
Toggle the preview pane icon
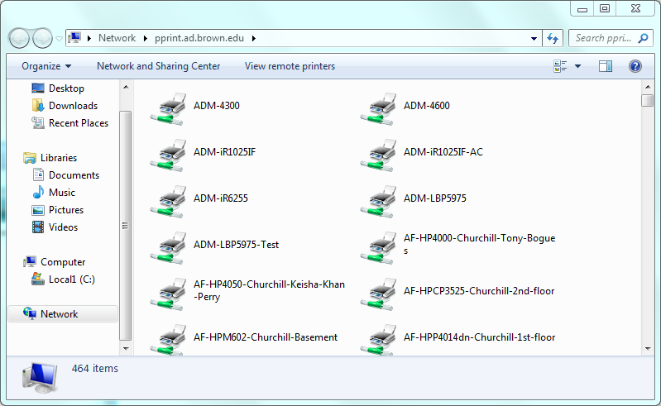[606, 66]
